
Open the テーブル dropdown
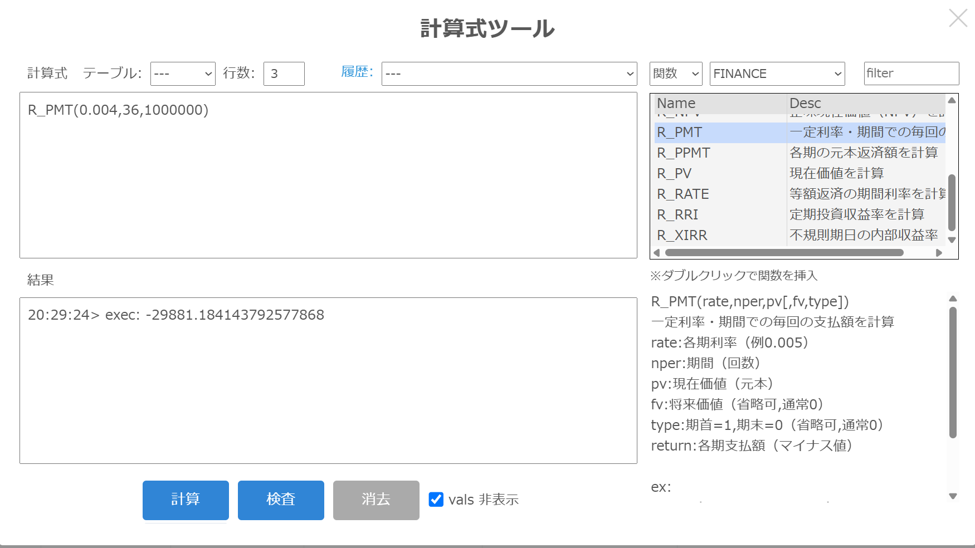183,74
